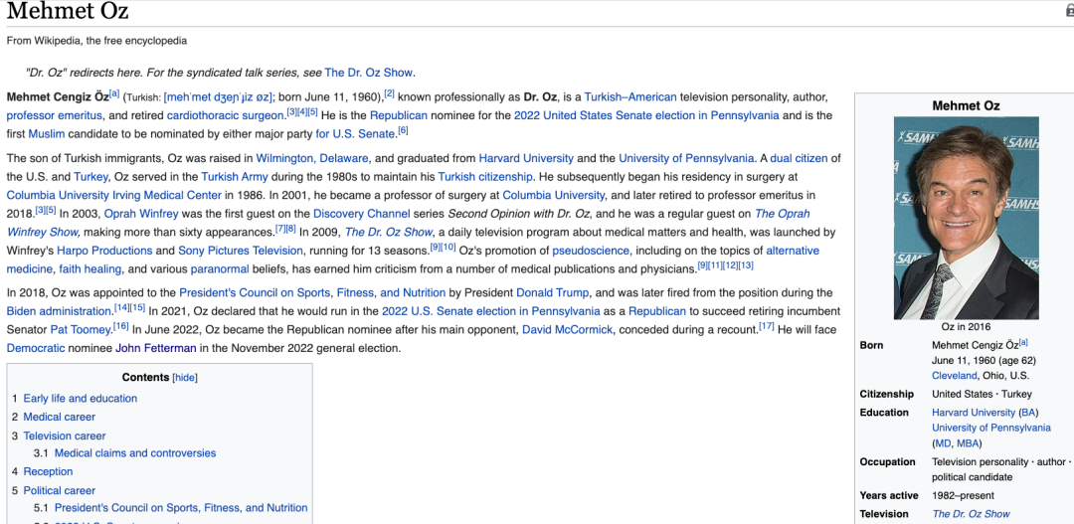This screenshot has height=524, width=1074.
Task: Open University of Pennsylvania link in article text
Action: point(686,158)
